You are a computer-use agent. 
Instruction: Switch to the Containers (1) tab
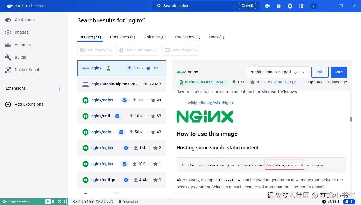(123, 37)
